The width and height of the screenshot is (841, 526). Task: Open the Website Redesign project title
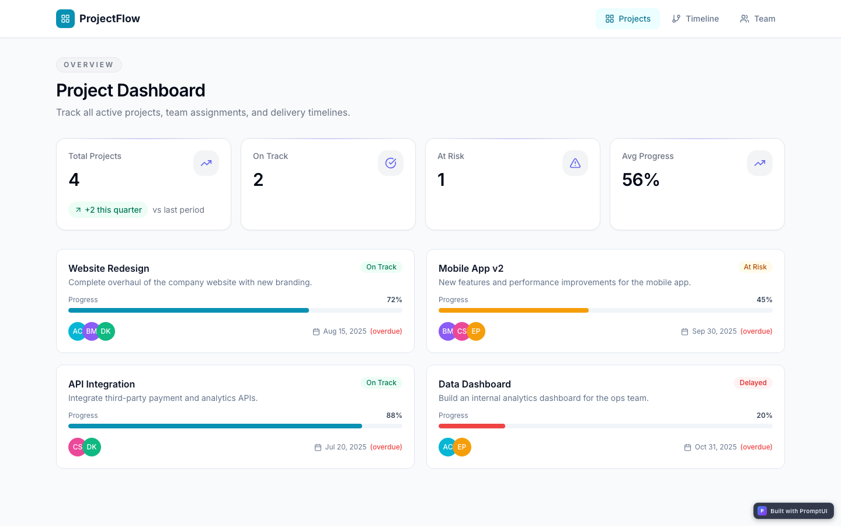point(109,268)
